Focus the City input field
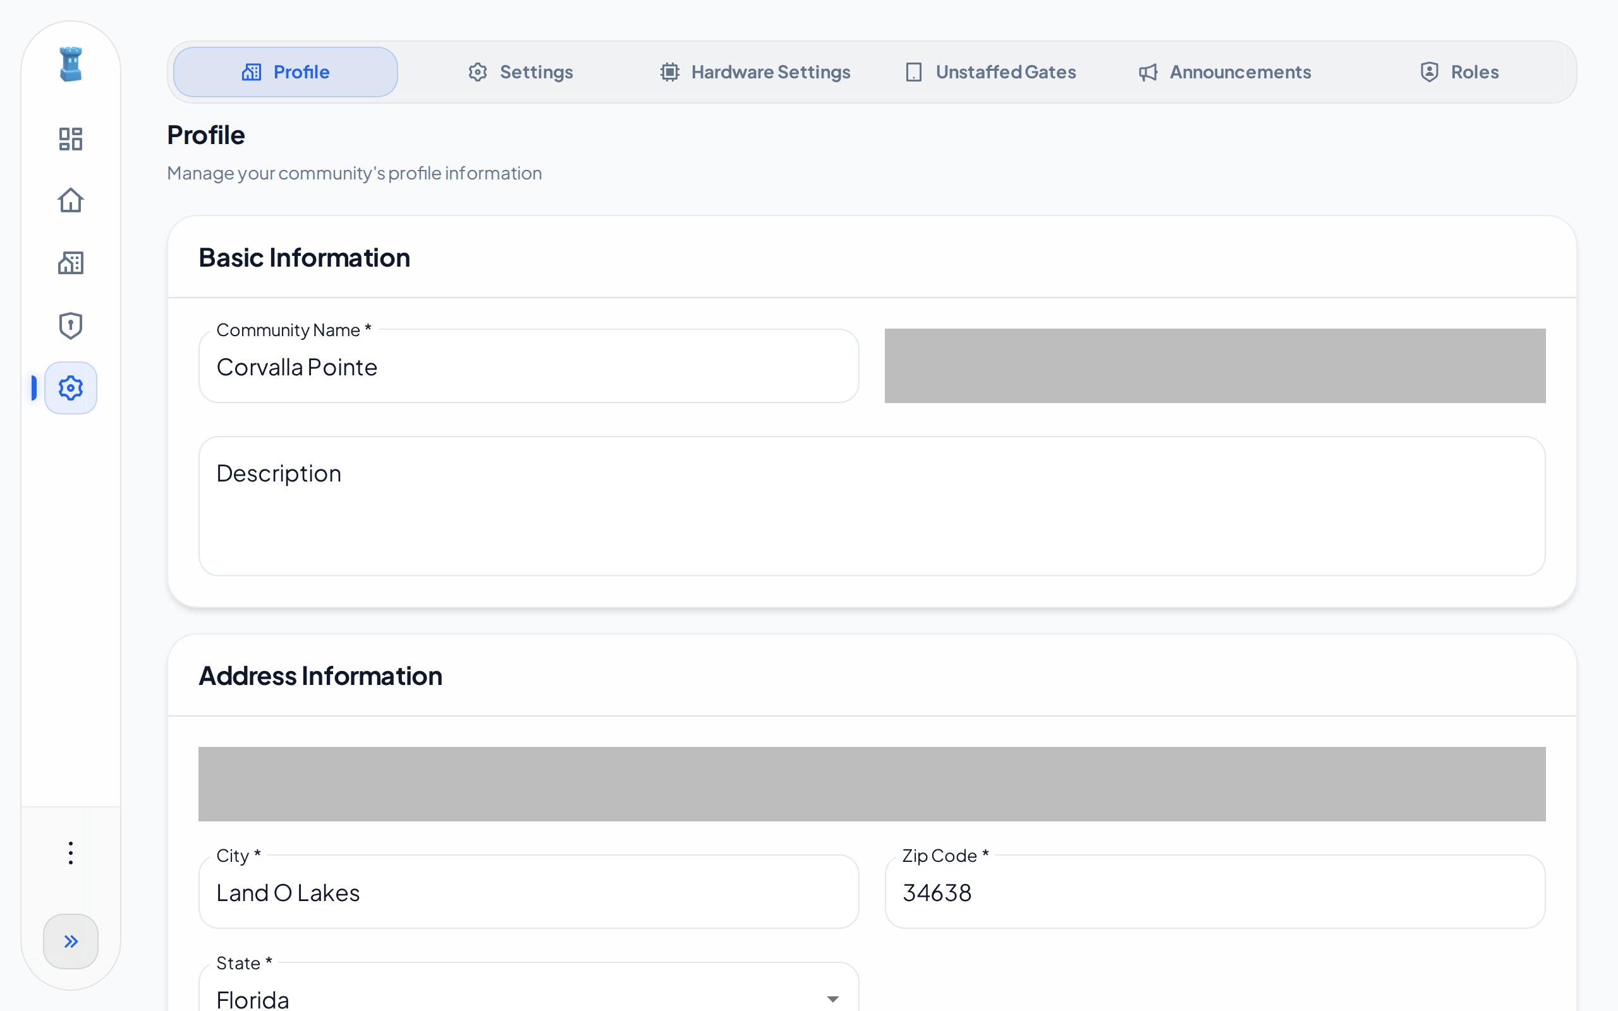The height and width of the screenshot is (1011, 1618). tap(529, 892)
